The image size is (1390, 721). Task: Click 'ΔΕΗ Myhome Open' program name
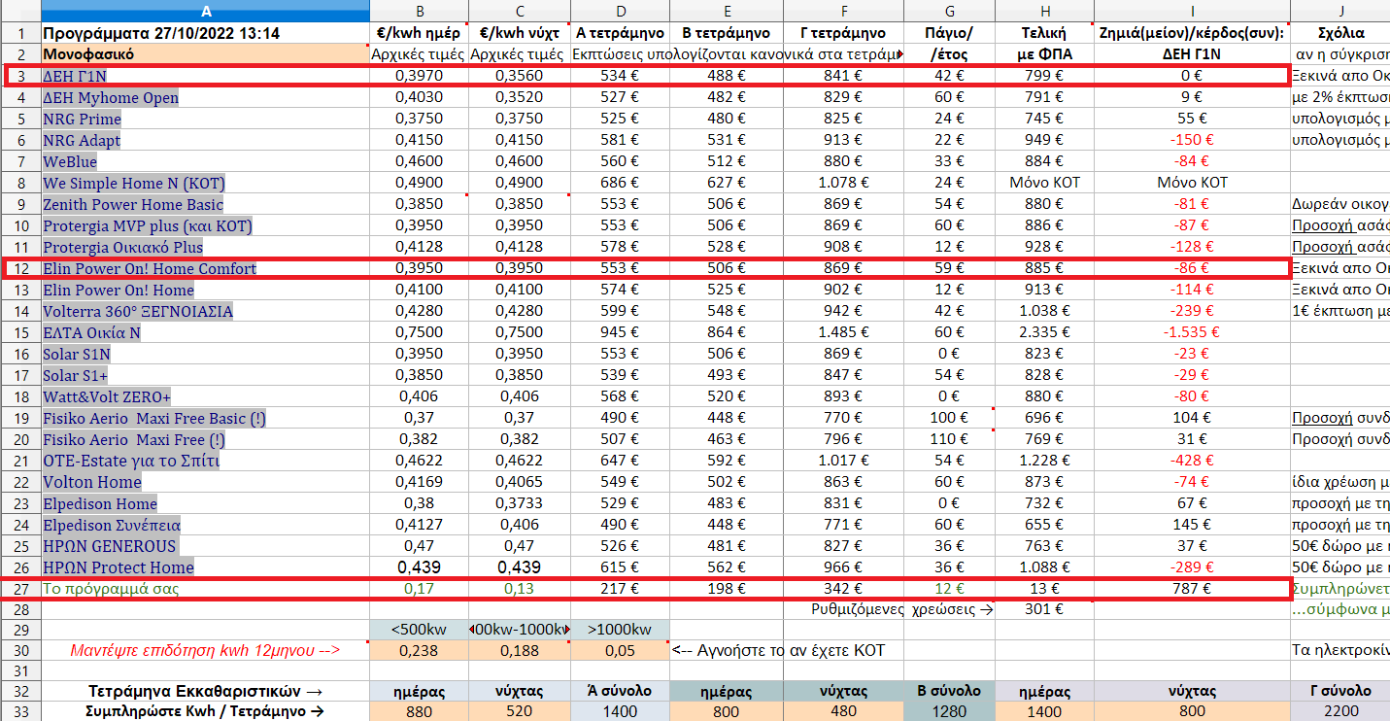click(x=205, y=97)
